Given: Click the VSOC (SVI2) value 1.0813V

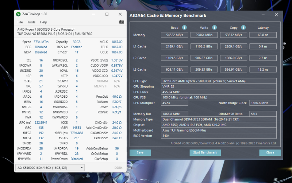Looking at the screenshot, I should click(x=117, y=60).
